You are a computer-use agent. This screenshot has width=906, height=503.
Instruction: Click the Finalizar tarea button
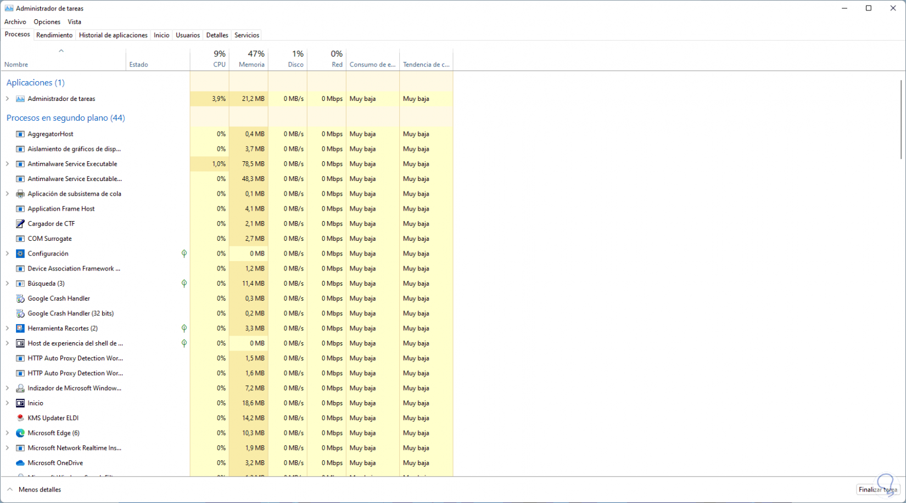coord(877,489)
